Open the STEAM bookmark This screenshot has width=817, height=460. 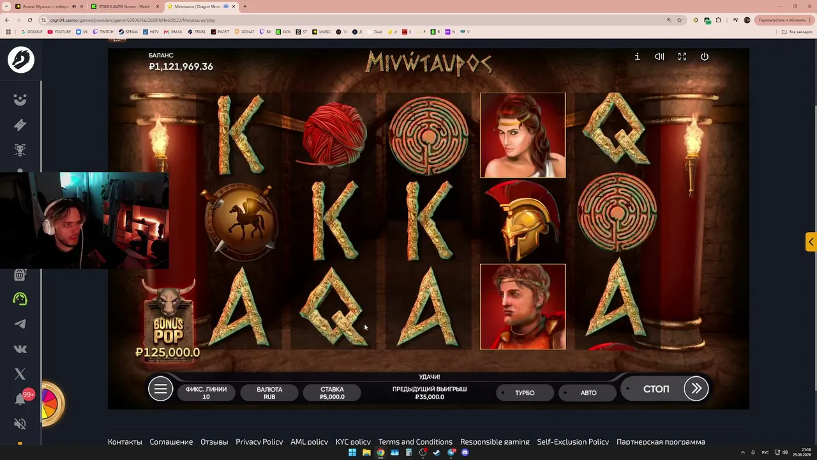(x=128, y=31)
